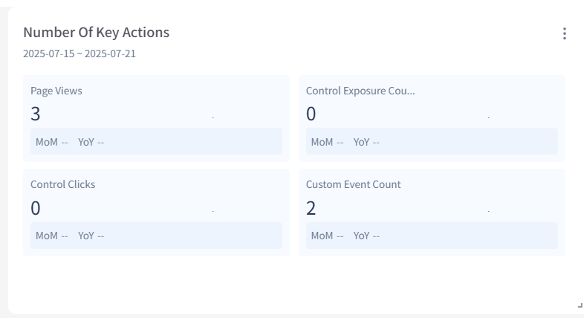Click the Page Views value 3
584x318 pixels.
click(36, 114)
